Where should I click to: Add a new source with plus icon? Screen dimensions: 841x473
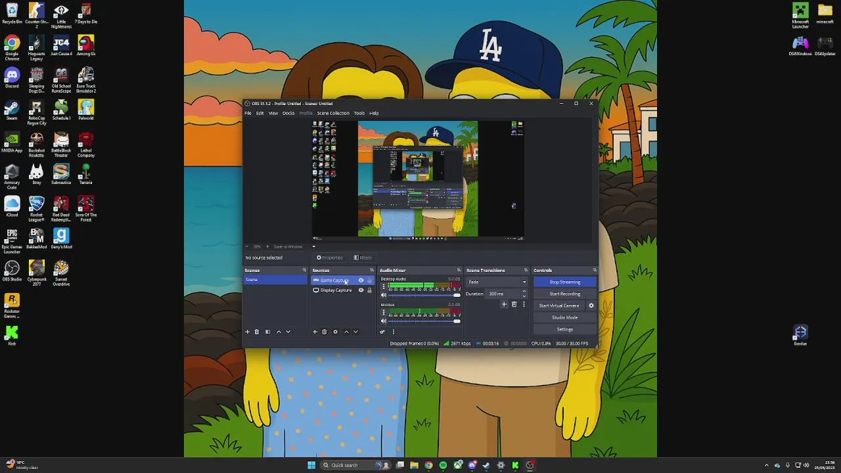pyautogui.click(x=315, y=332)
